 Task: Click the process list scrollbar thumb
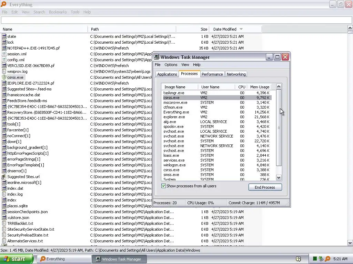pyautogui.click(x=279, y=128)
